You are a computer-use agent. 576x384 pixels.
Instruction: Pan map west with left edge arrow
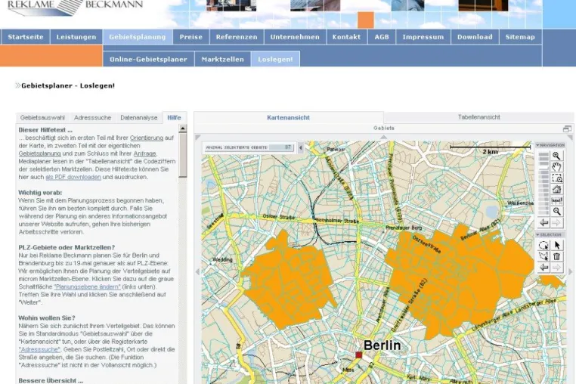(x=197, y=272)
